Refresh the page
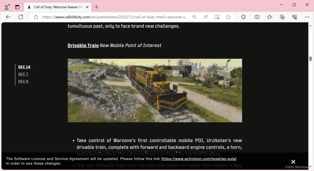The height and width of the screenshot is (171, 314). point(21,17)
